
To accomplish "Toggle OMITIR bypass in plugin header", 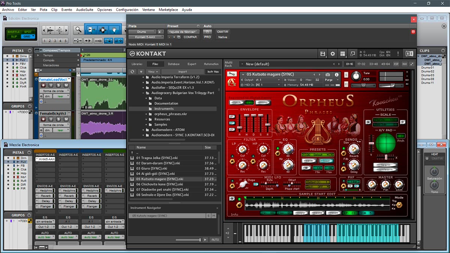I will click(222, 32).
